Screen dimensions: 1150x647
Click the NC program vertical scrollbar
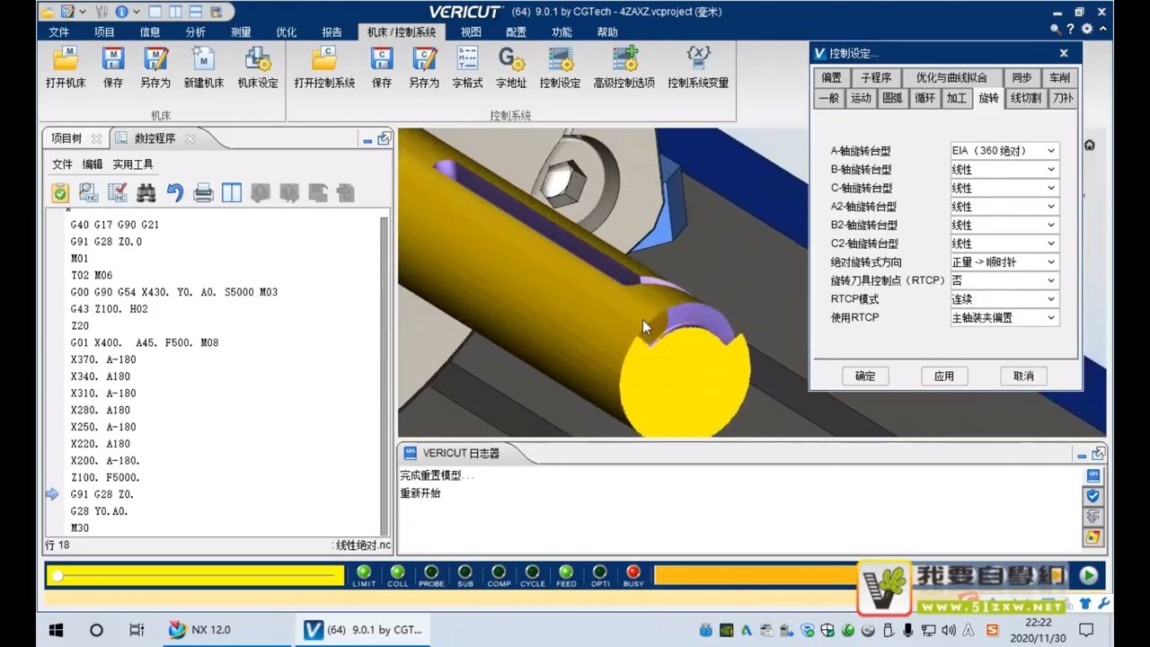[385, 376]
